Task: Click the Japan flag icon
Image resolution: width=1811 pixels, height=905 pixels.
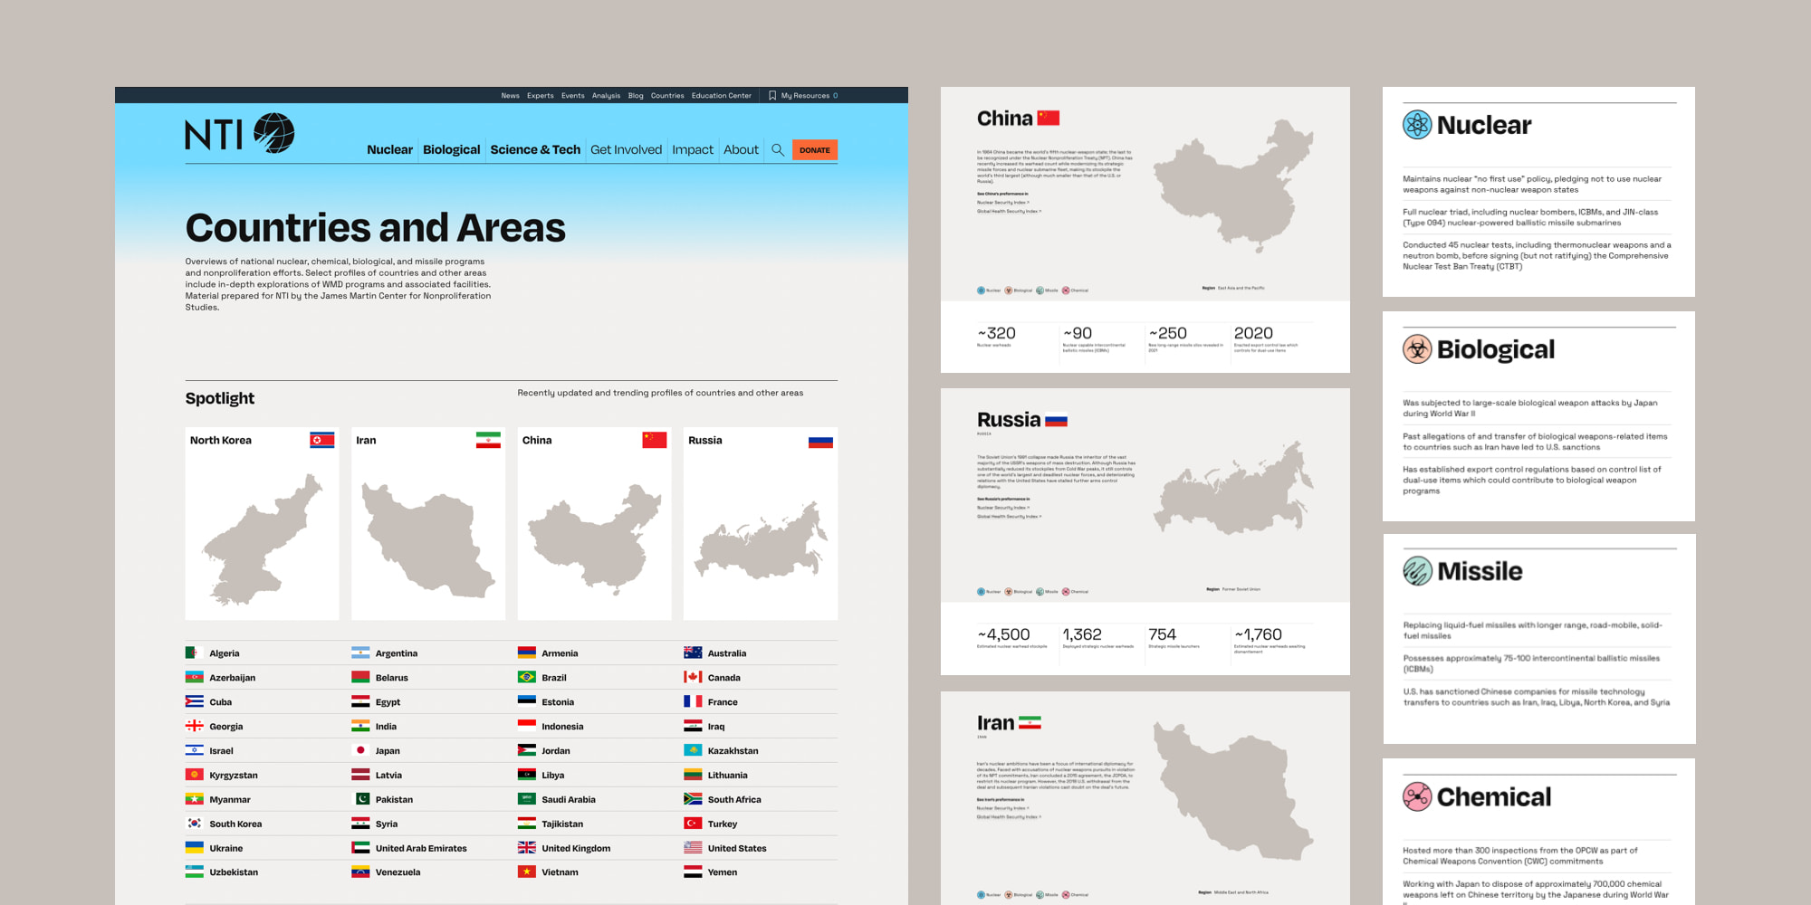Action: [360, 750]
